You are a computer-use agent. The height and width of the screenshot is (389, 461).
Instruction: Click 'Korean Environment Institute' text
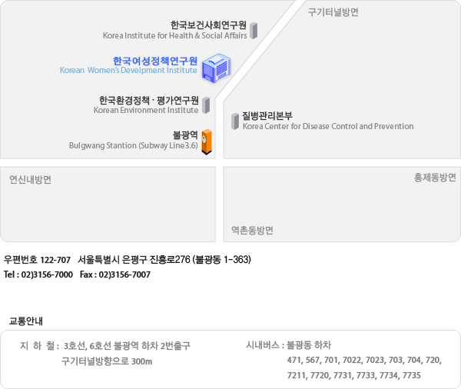point(146,110)
